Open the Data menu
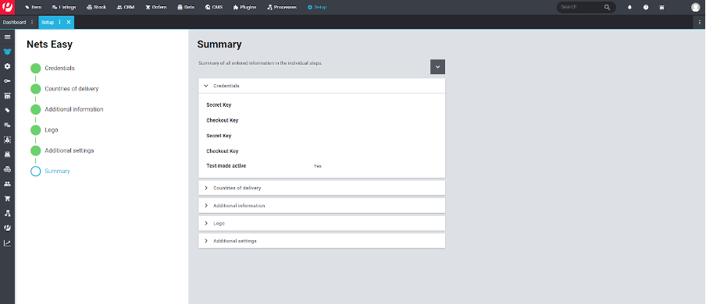706x304 pixels. [186, 7]
